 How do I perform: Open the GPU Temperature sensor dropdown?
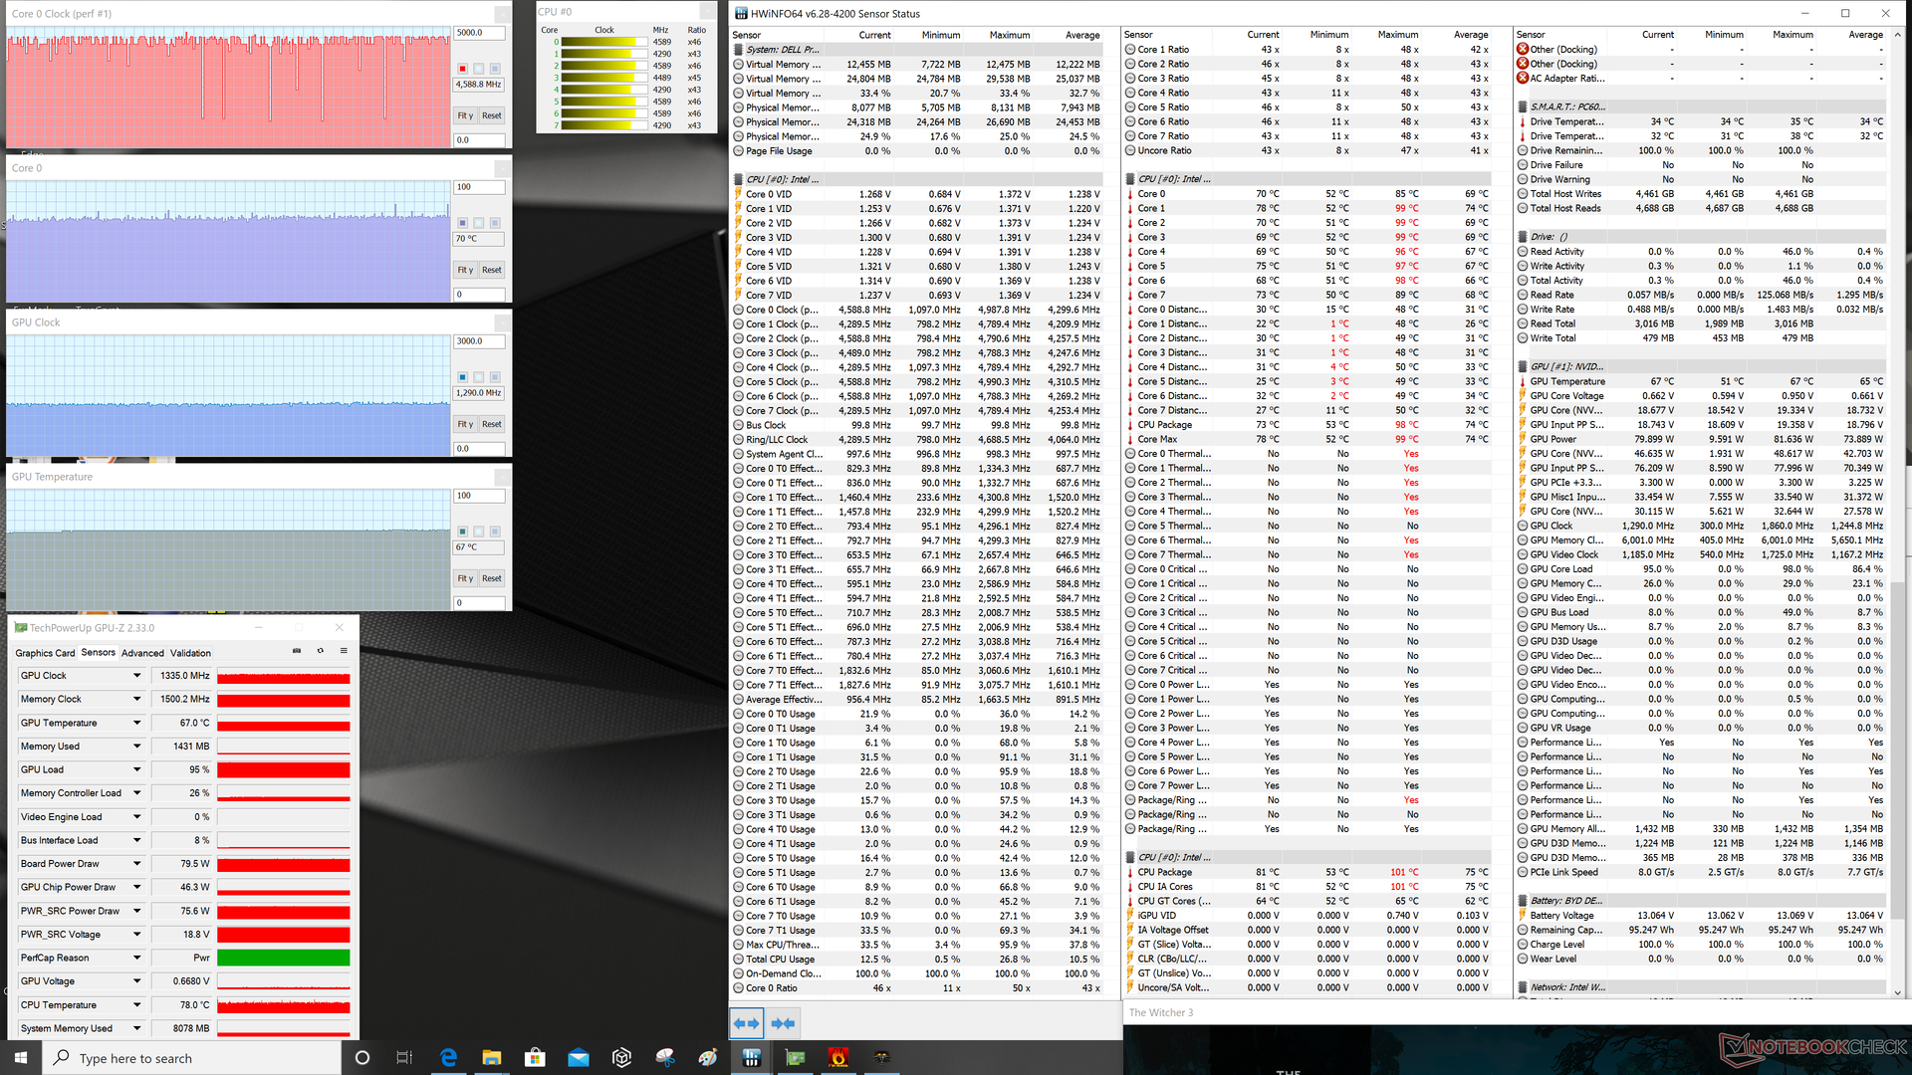click(137, 723)
